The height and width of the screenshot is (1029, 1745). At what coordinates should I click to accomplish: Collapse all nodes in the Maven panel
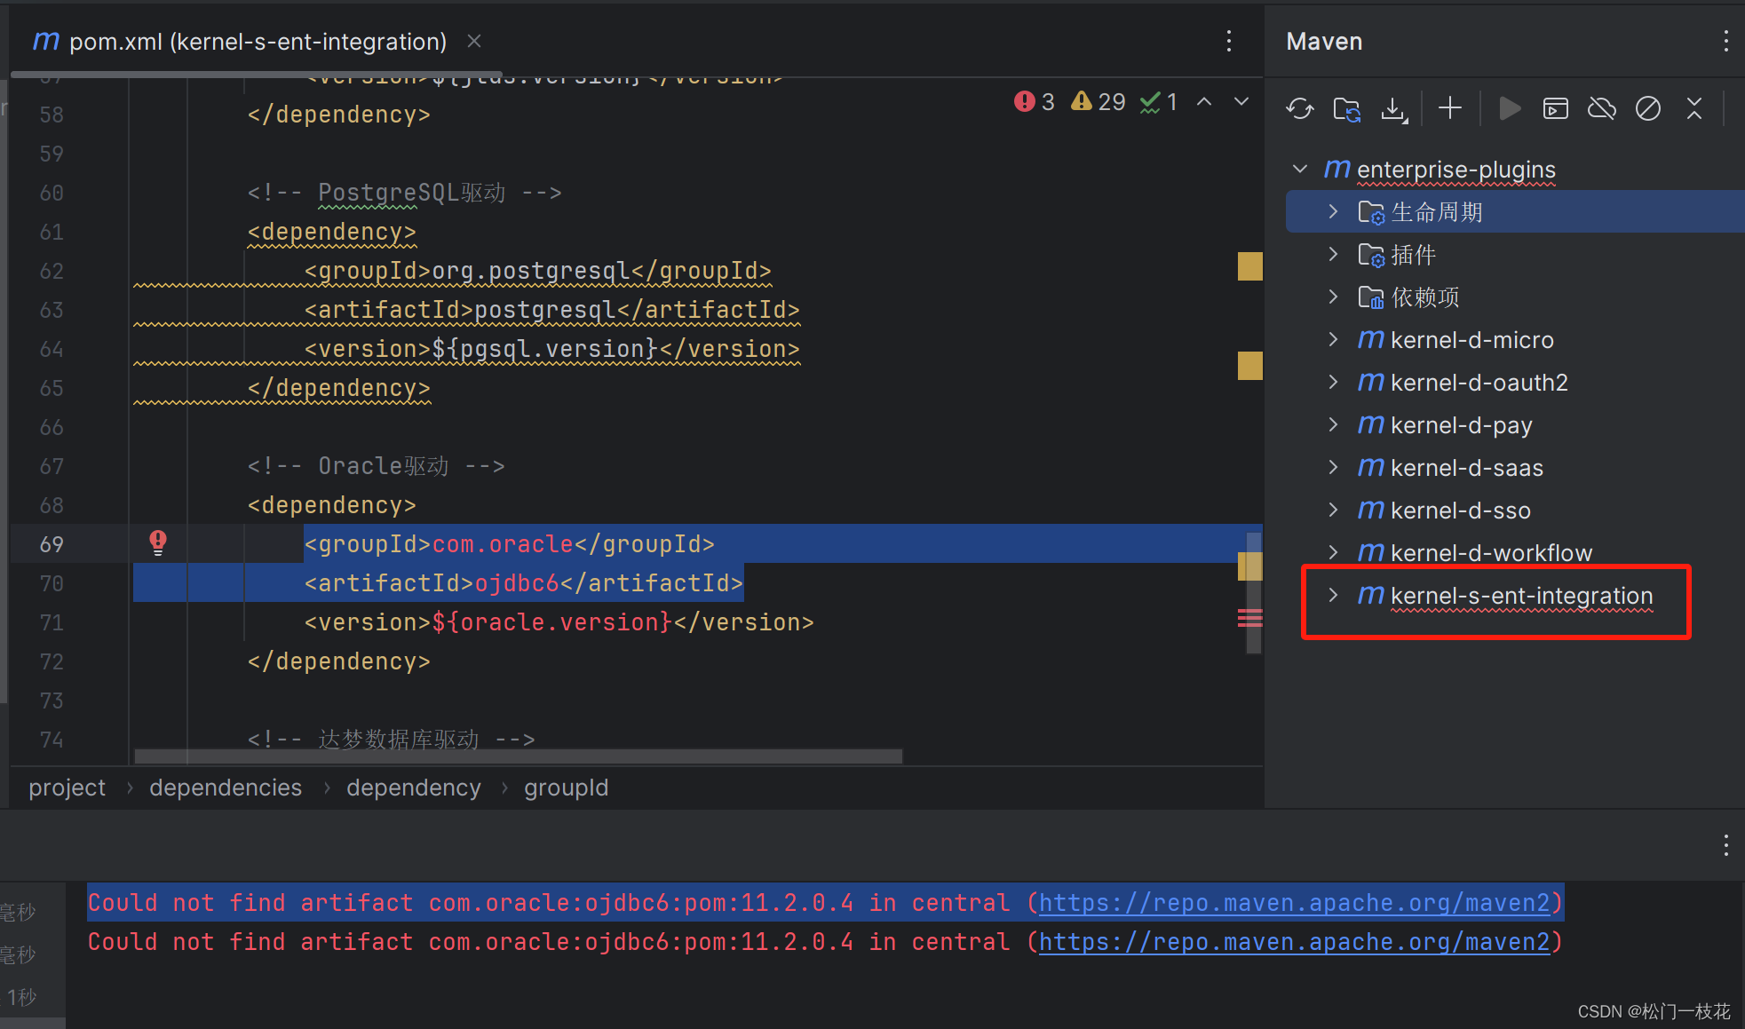1694,108
